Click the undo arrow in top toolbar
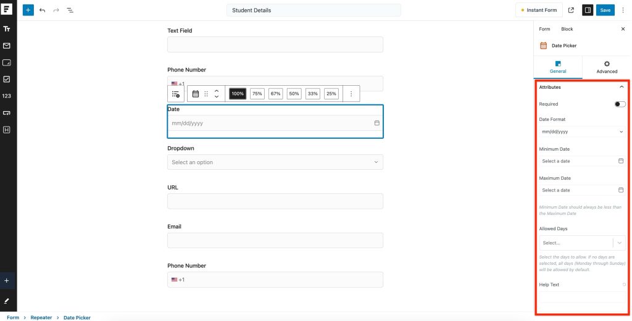 click(42, 10)
